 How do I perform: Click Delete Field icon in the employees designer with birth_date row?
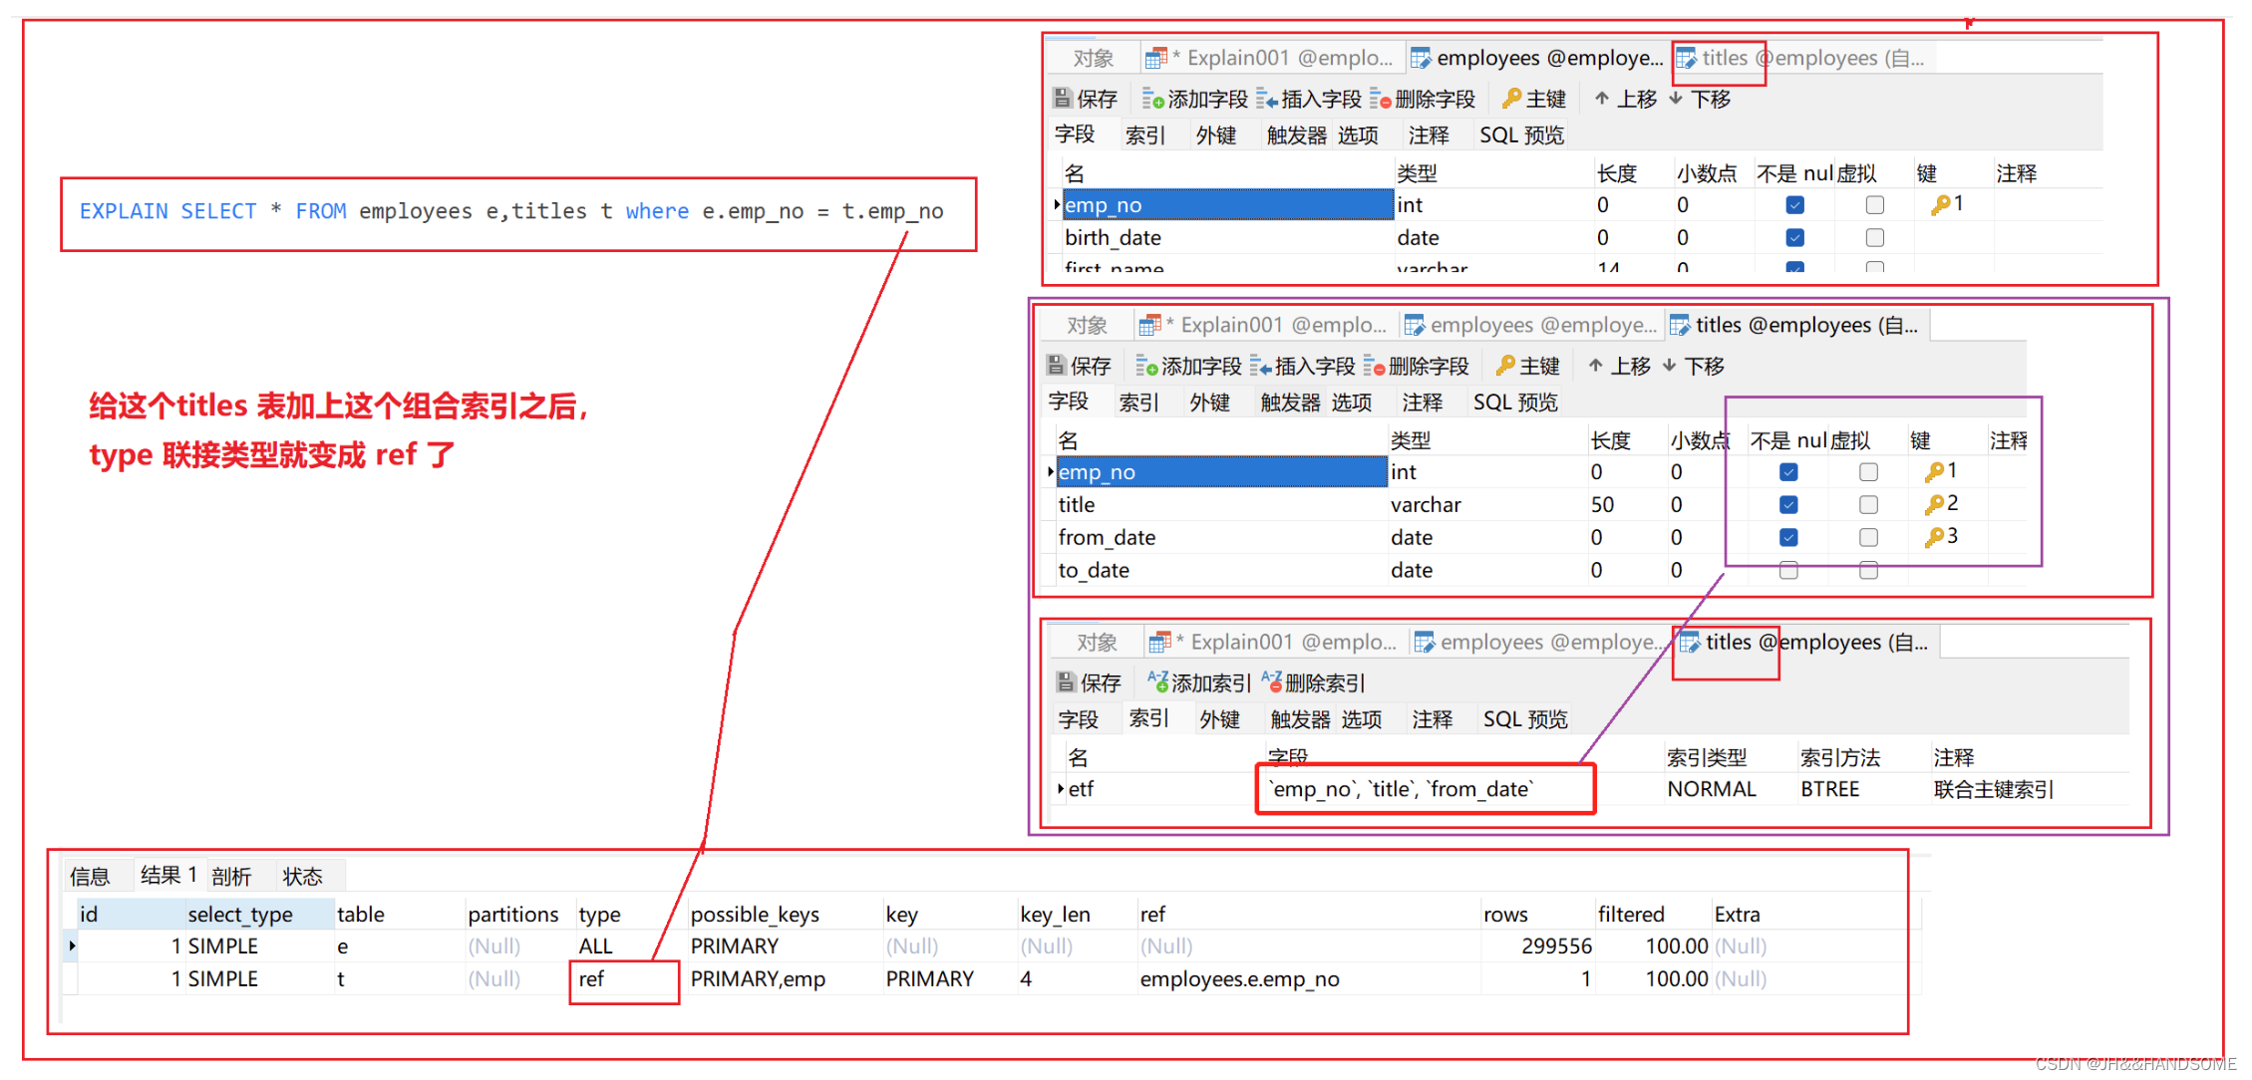pos(1381,99)
